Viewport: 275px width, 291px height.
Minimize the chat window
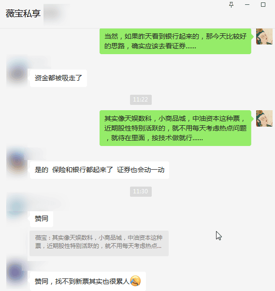point(247,5)
